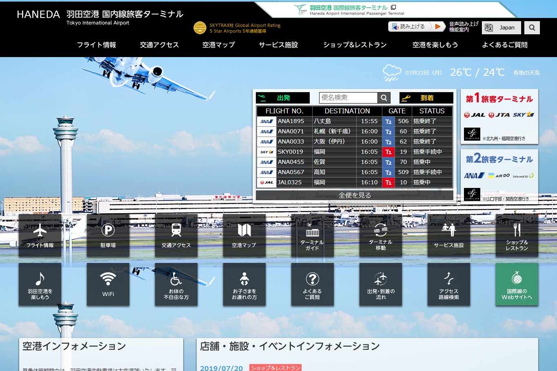Image resolution: width=557 pixels, height=371 pixels.
Task: Open the サービス施設 icon tile
Action: pos(449,236)
